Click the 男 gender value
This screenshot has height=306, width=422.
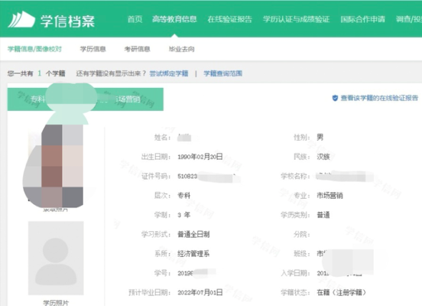320,138
